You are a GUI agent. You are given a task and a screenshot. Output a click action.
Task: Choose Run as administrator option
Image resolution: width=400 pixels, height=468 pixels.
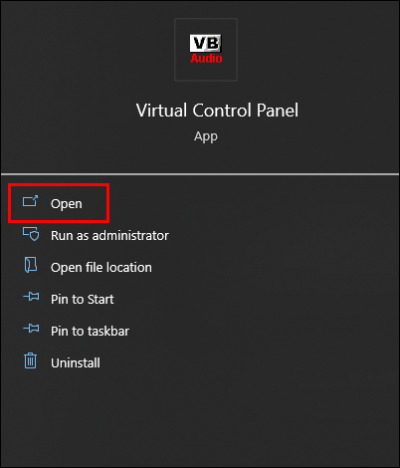point(109,235)
